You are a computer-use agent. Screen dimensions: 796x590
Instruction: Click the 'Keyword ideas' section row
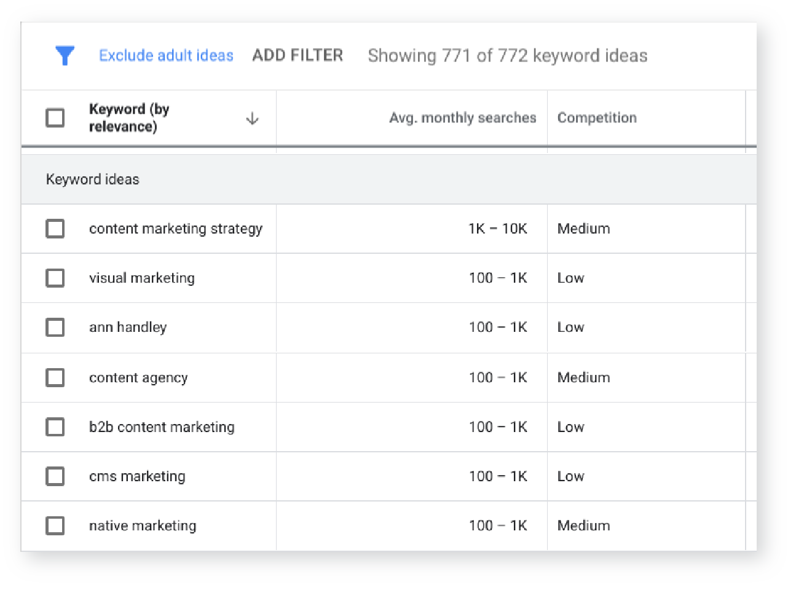click(x=93, y=179)
